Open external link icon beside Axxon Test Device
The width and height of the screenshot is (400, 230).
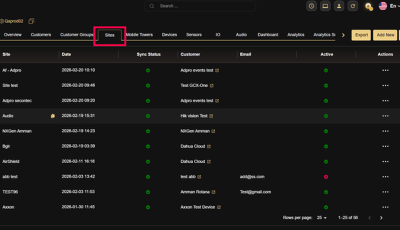(x=219, y=207)
